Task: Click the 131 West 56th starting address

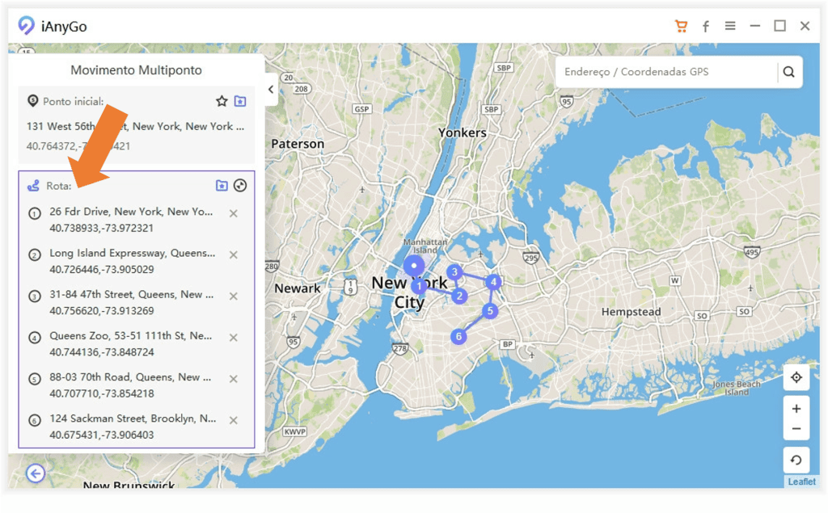Action: coord(135,126)
